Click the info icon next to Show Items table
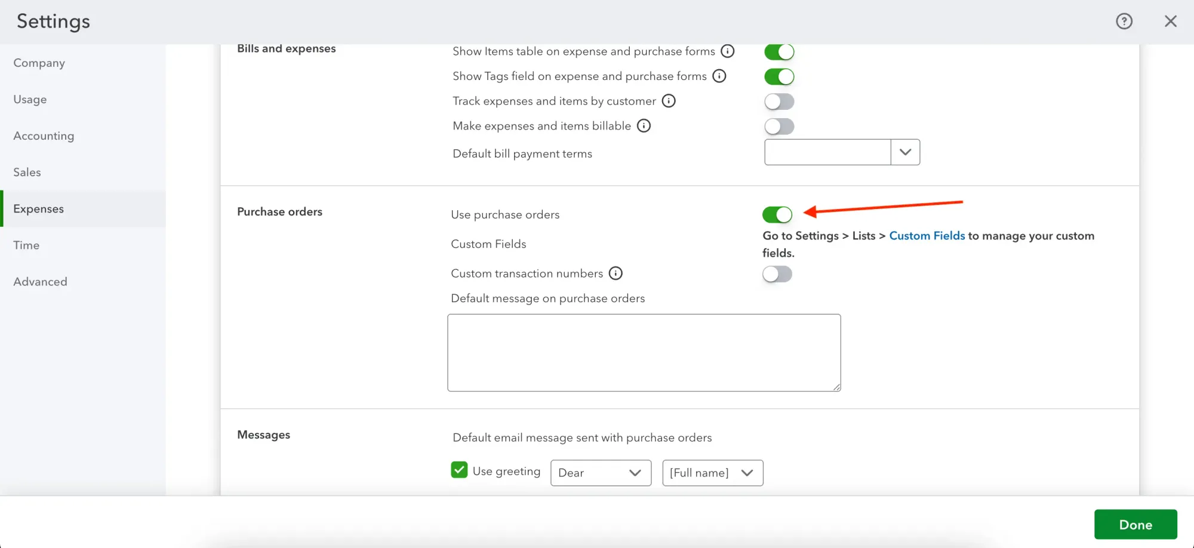Viewport: 1194px width, 548px height. [x=728, y=51]
